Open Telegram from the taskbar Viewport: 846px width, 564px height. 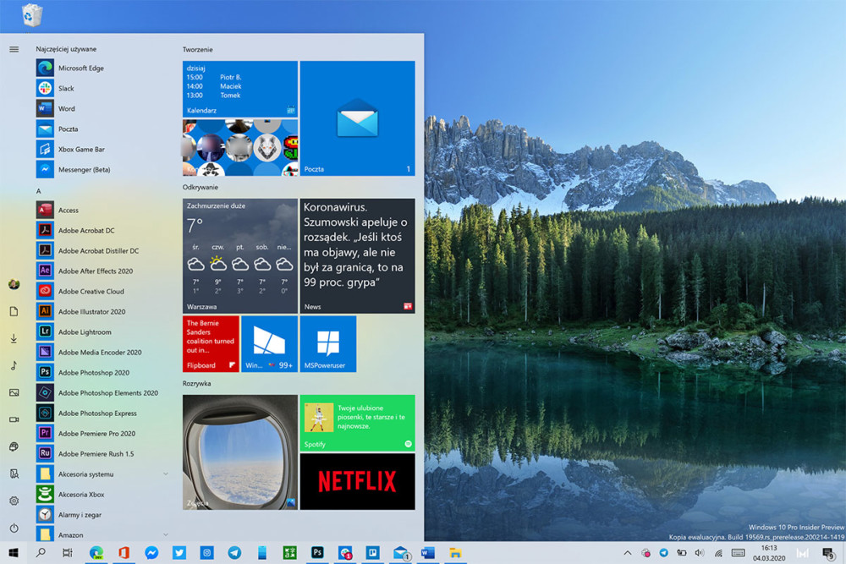pos(234,553)
